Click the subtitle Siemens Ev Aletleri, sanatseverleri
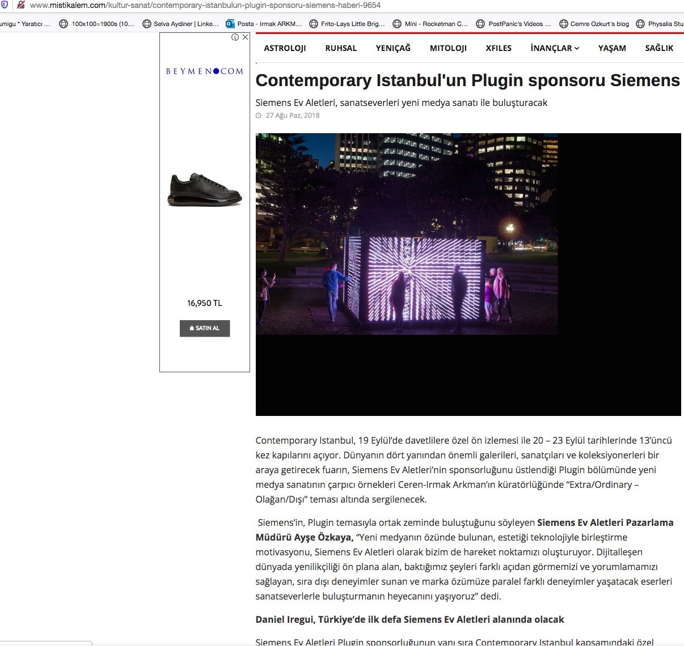This screenshot has height=646, width=684. pos(402,103)
